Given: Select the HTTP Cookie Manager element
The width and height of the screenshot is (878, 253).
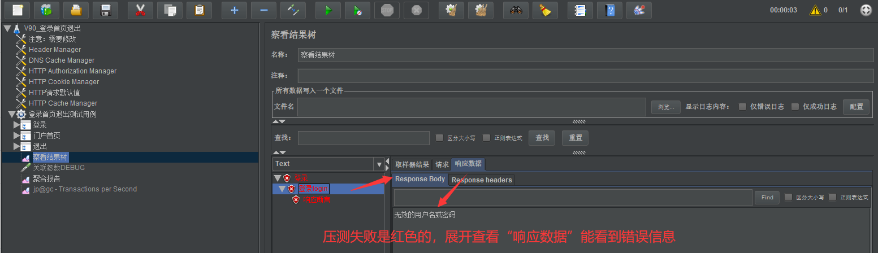Looking at the screenshot, I should [64, 82].
